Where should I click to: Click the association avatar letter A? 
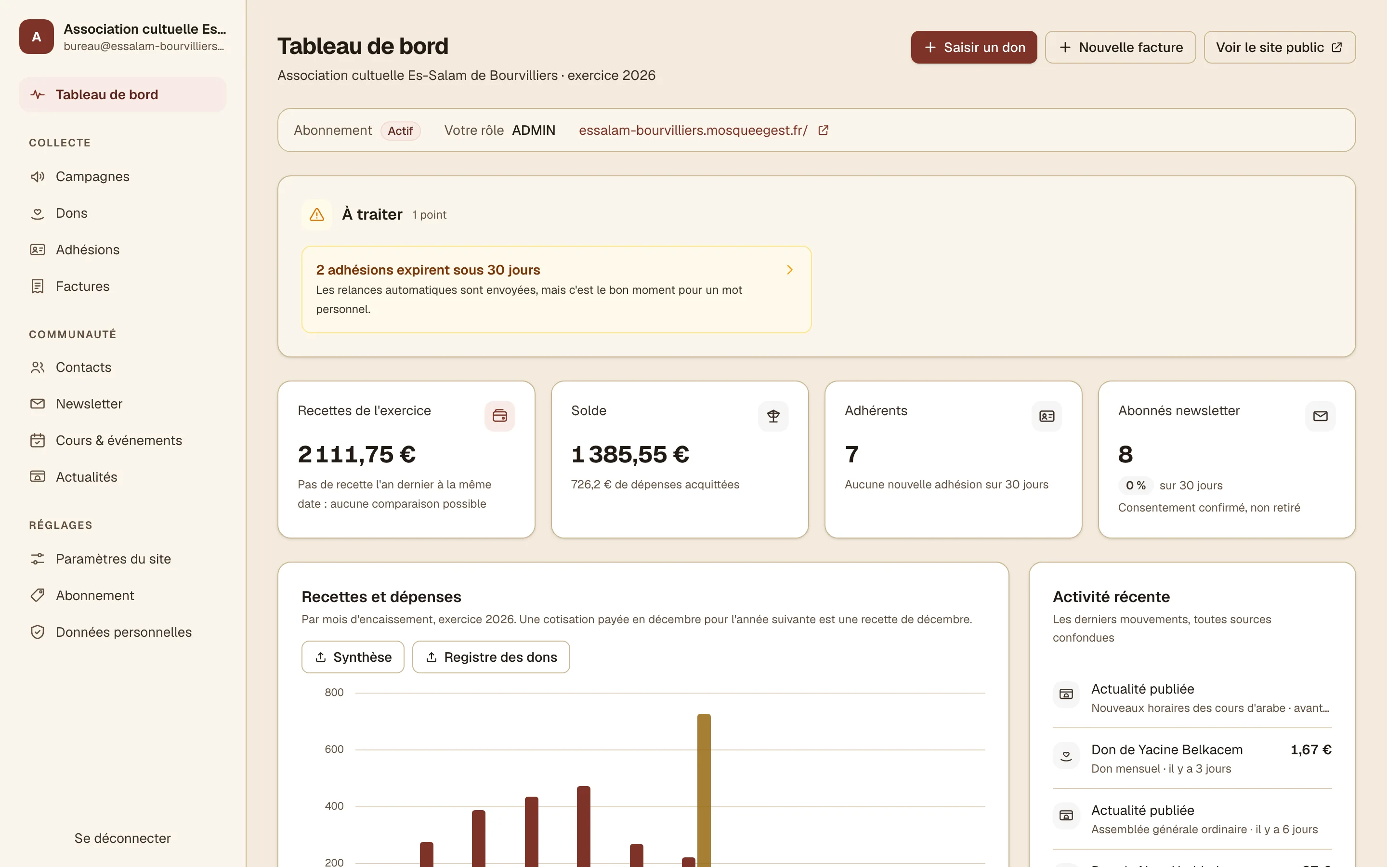[37, 37]
